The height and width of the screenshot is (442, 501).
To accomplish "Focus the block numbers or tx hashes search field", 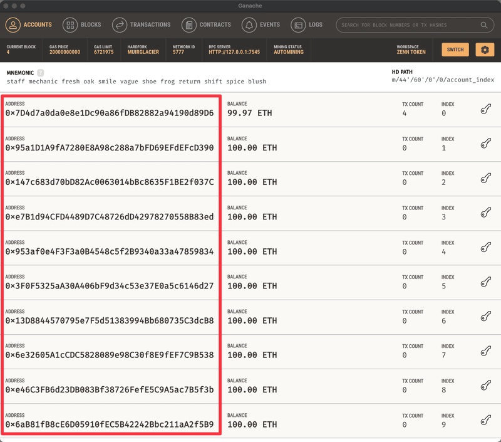I will point(415,25).
